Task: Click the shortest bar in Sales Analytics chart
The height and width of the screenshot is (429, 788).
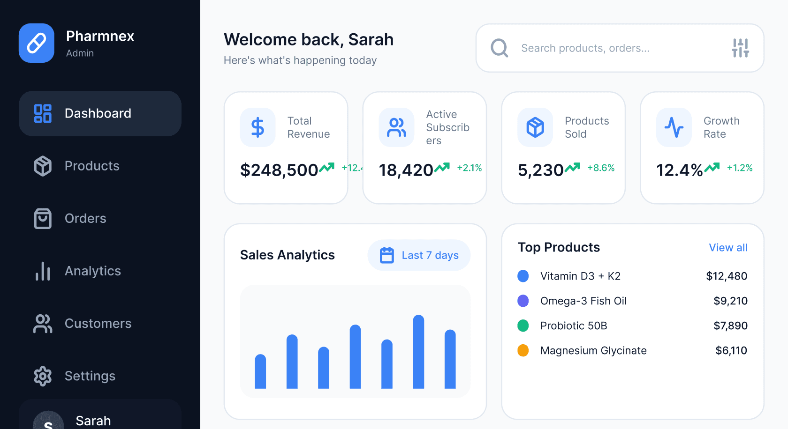Action: pos(260,371)
